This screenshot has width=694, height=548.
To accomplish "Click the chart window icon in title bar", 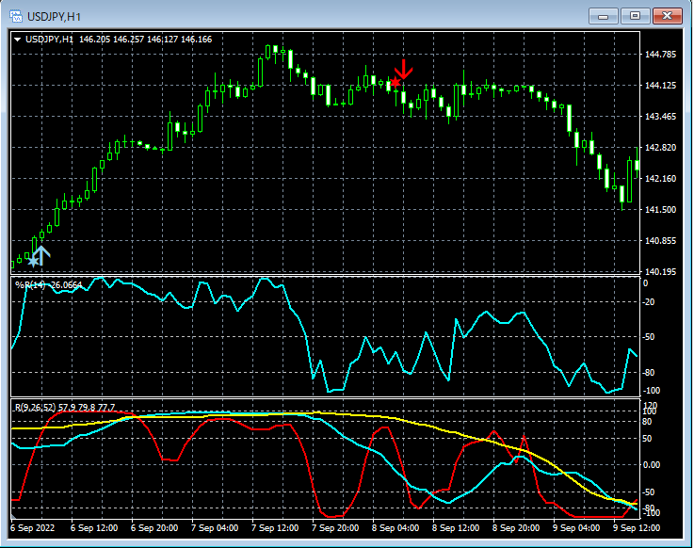I will tap(15, 16).
